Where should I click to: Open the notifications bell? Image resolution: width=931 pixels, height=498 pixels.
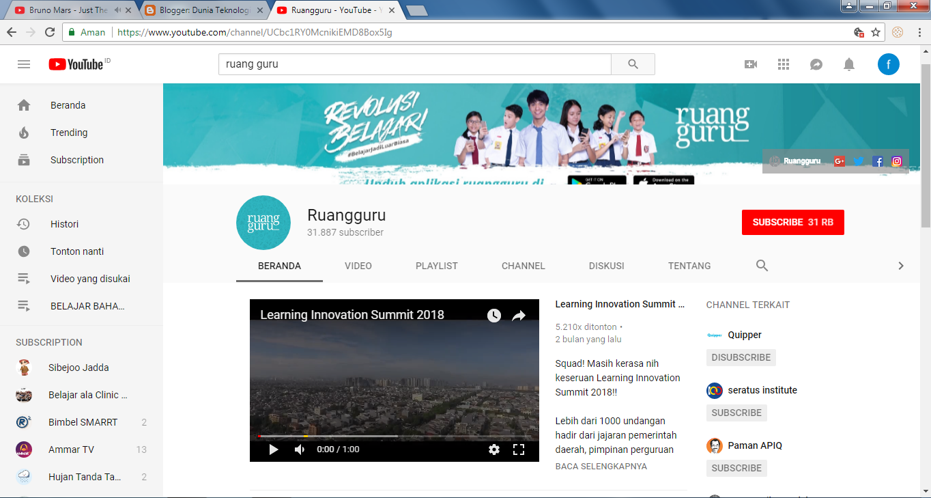pos(849,64)
